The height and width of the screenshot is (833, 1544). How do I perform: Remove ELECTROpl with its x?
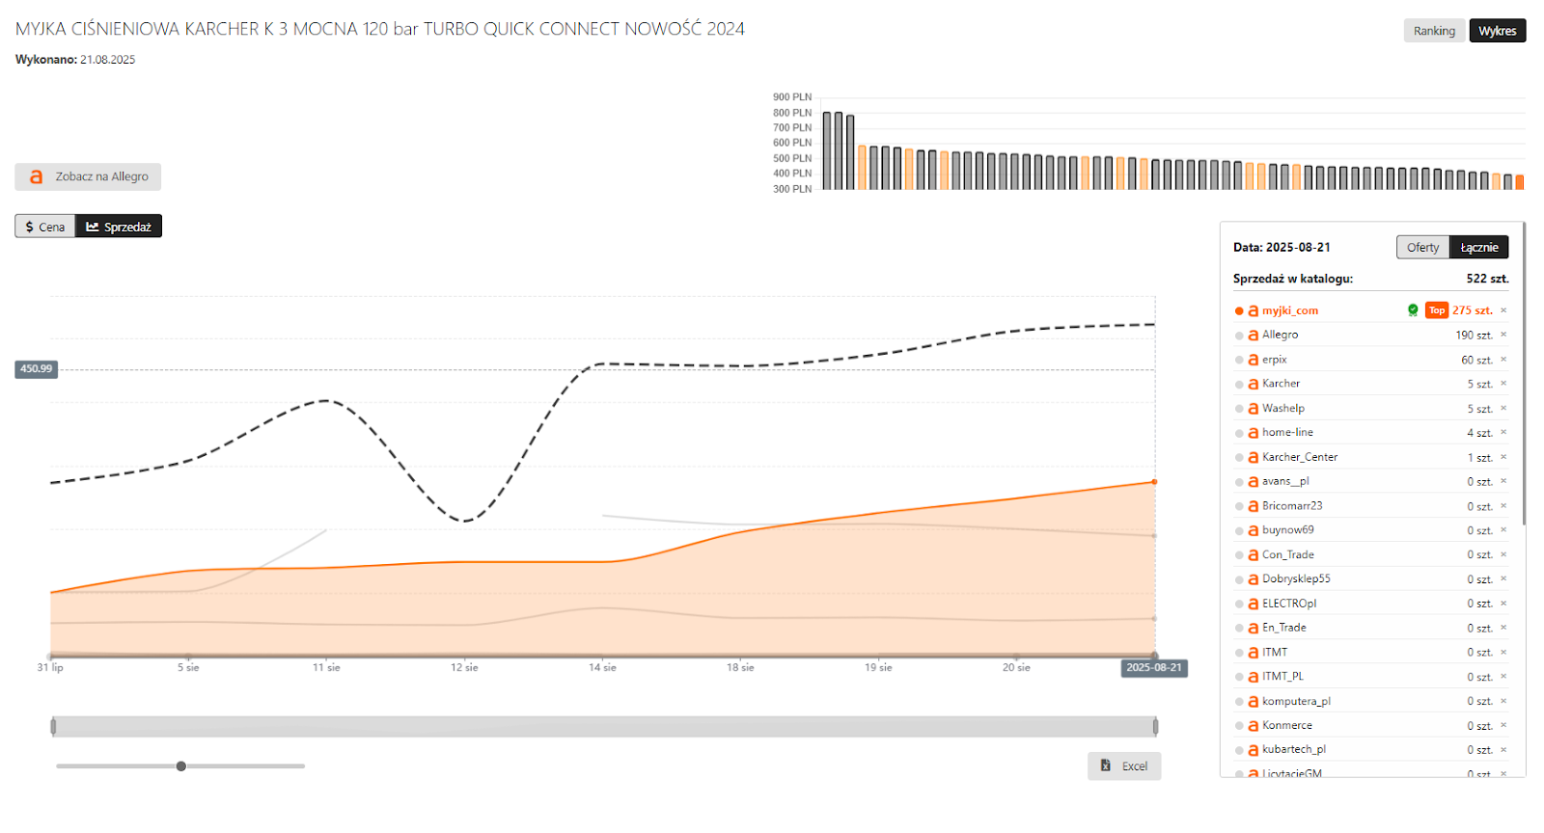[1503, 604]
